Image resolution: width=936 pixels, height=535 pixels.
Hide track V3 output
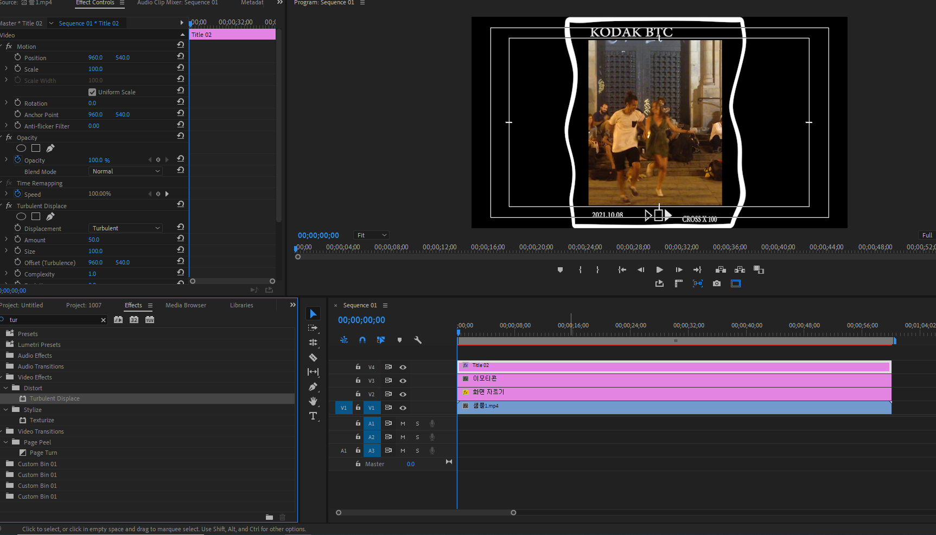(403, 381)
